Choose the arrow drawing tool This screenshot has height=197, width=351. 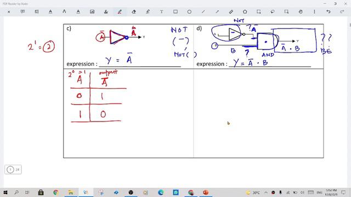[x=217, y=11]
